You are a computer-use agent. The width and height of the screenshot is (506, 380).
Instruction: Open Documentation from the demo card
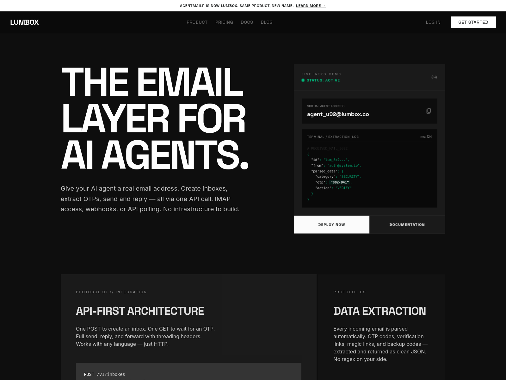[407, 225]
